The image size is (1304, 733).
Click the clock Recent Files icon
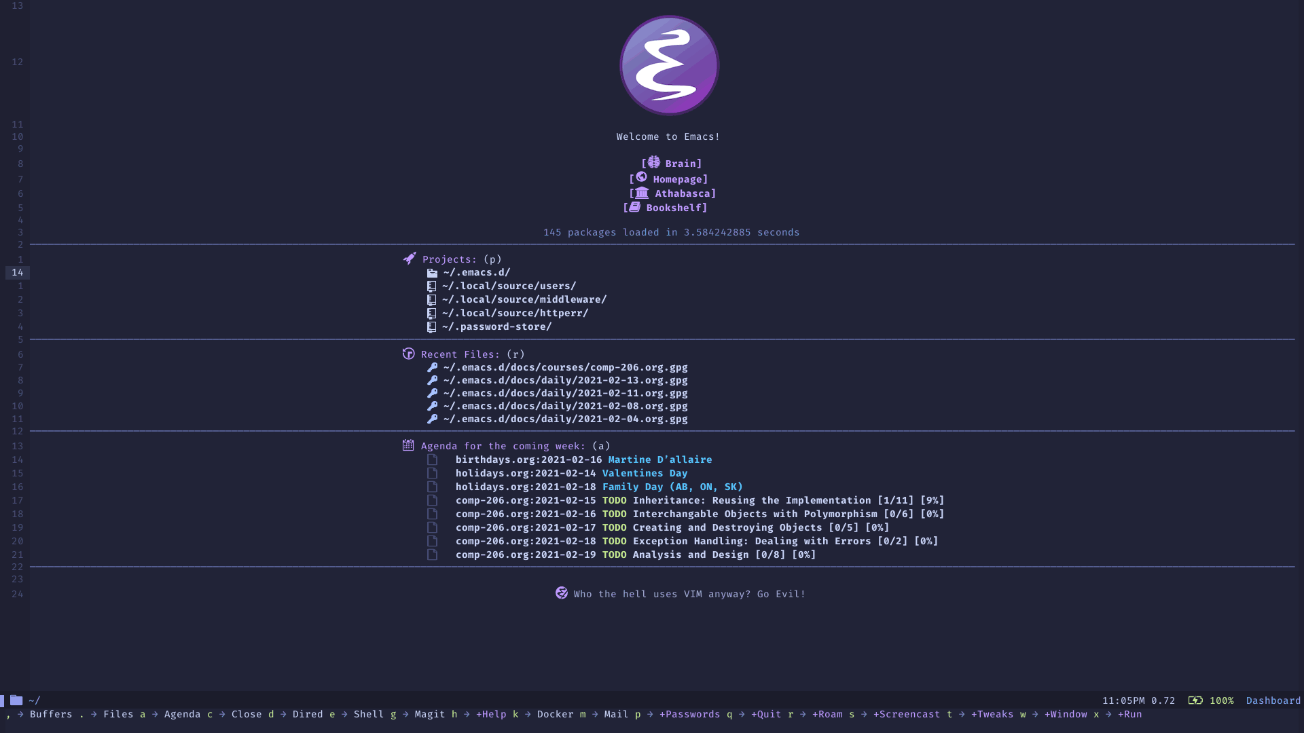coord(407,354)
